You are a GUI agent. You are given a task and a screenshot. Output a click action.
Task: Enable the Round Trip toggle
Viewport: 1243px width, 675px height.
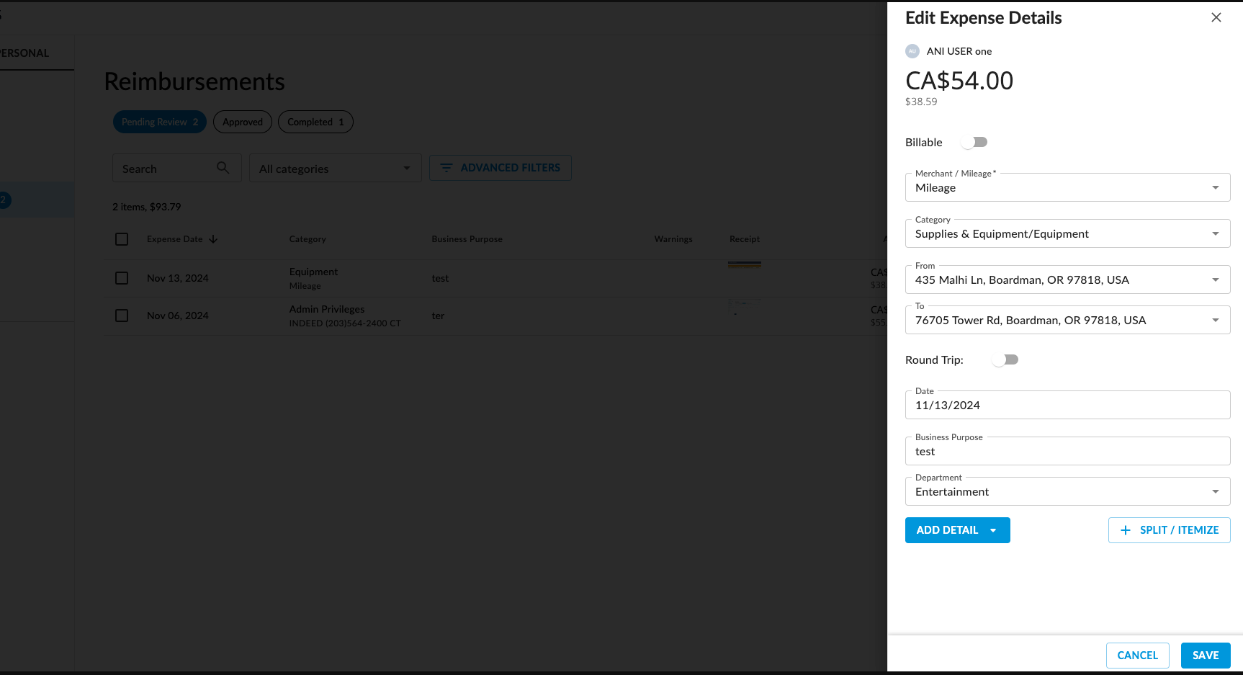coord(1005,359)
